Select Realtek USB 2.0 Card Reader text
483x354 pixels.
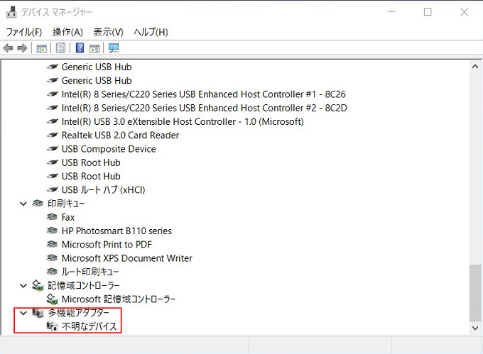click(121, 135)
